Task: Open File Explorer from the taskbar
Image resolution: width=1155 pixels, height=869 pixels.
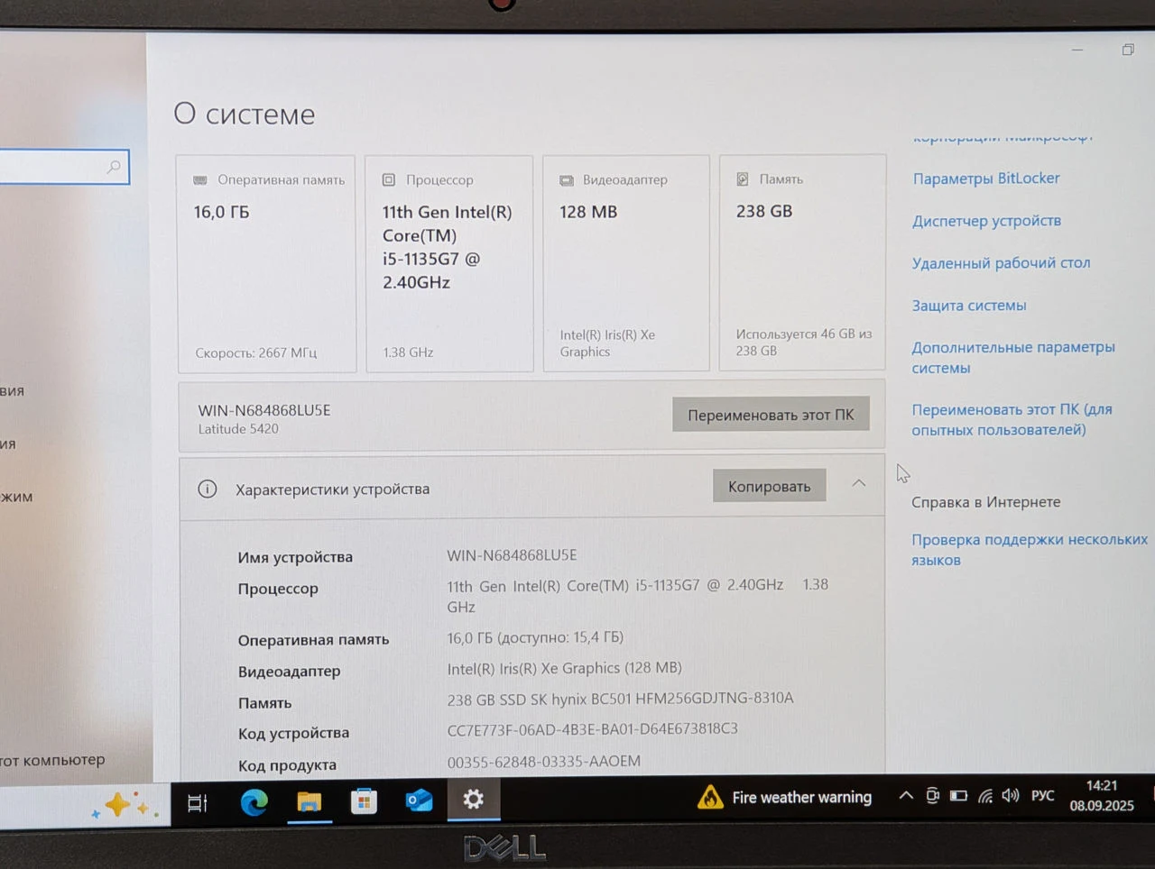Action: click(309, 801)
